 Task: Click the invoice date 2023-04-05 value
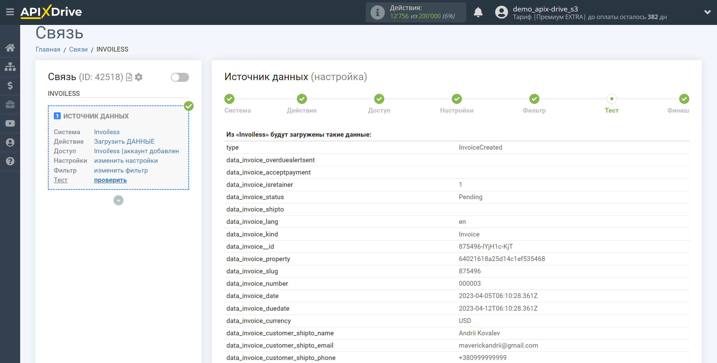pyautogui.click(x=498, y=296)
